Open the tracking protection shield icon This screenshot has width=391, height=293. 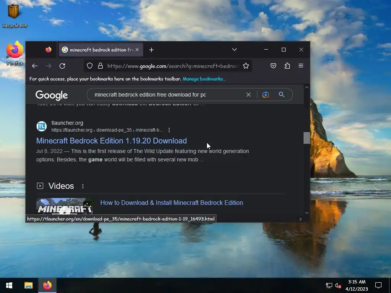[x=90, y=66]
